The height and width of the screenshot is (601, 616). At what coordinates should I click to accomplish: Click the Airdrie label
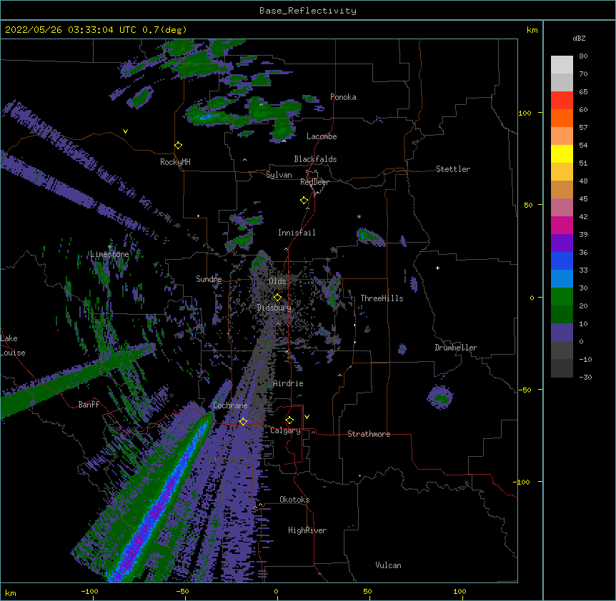[x=289, y=383]
